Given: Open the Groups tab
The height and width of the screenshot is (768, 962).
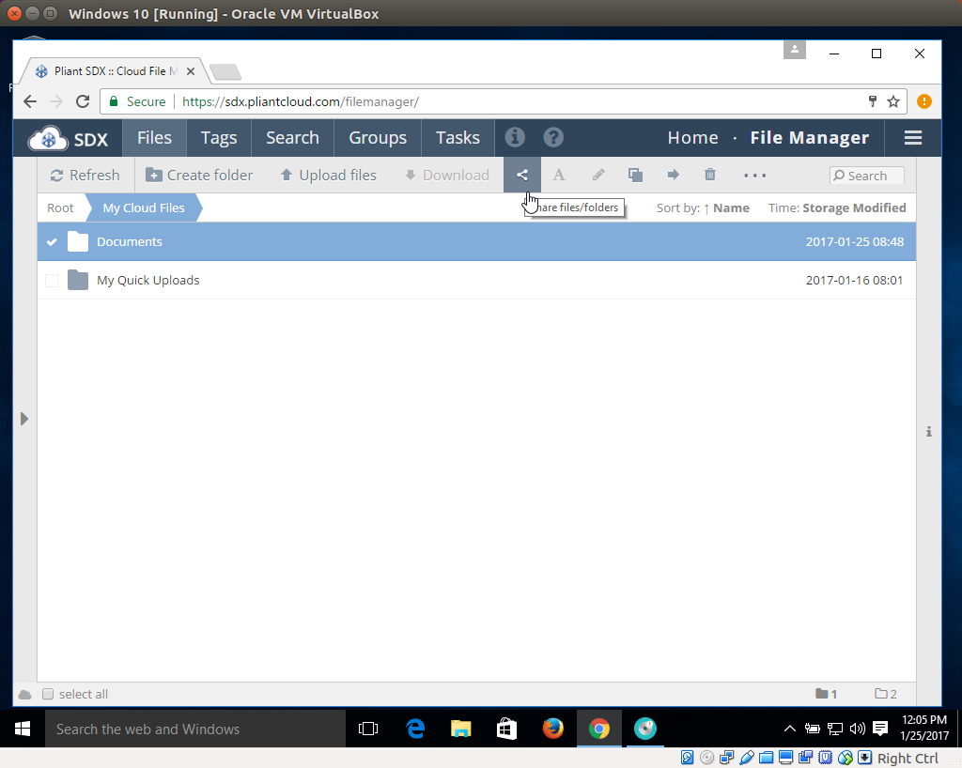Looking at the screenshot, I should (378, 138).
